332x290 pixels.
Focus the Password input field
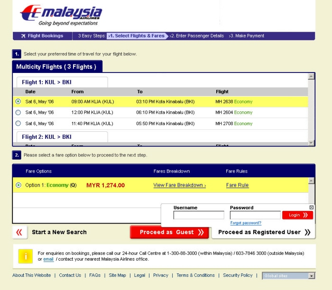pyautogui.click(x=255, y=215)
